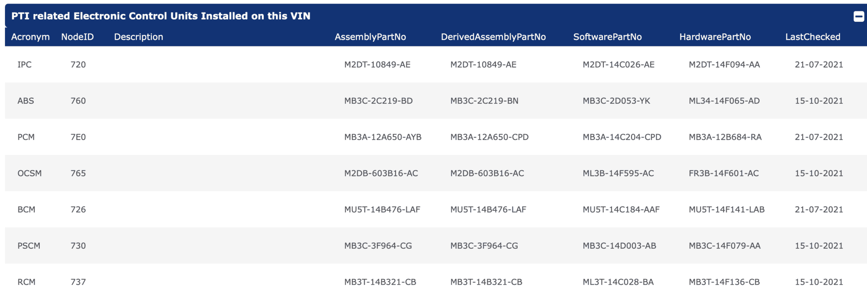This screenshot has height=308, width=867.
Task: Select the ABS row acronym
Action: pyautogui.click(x=26, y=101)
